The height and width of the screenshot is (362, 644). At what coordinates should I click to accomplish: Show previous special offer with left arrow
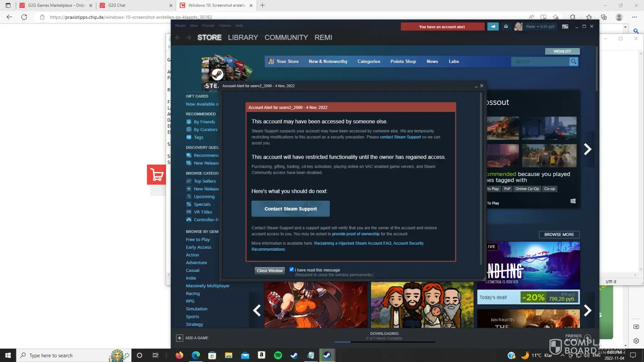[257, 310]
